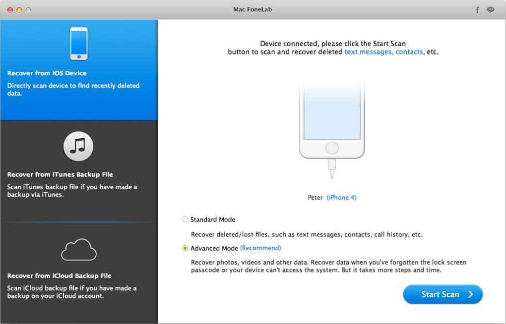
Task: Click 'Device connected, please click' heading text
Action: point(333,48)
